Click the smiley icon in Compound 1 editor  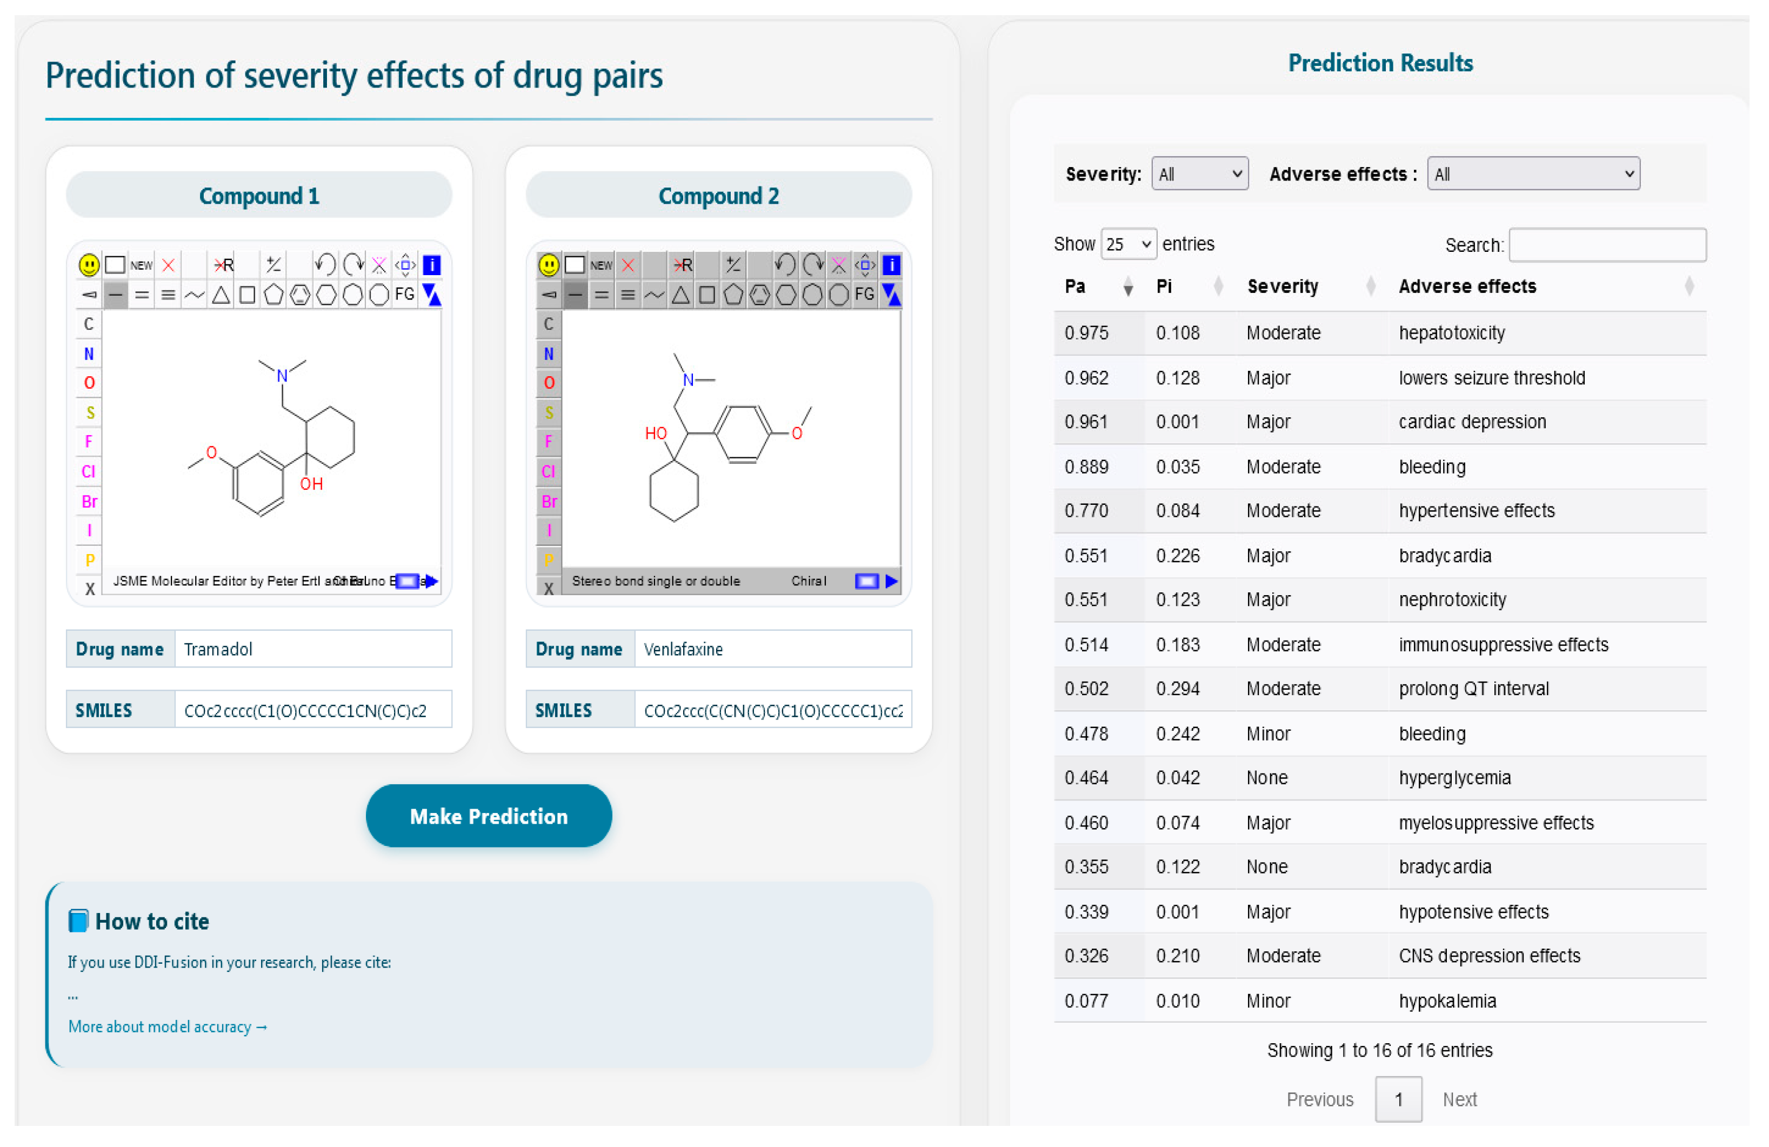point(89,265)
